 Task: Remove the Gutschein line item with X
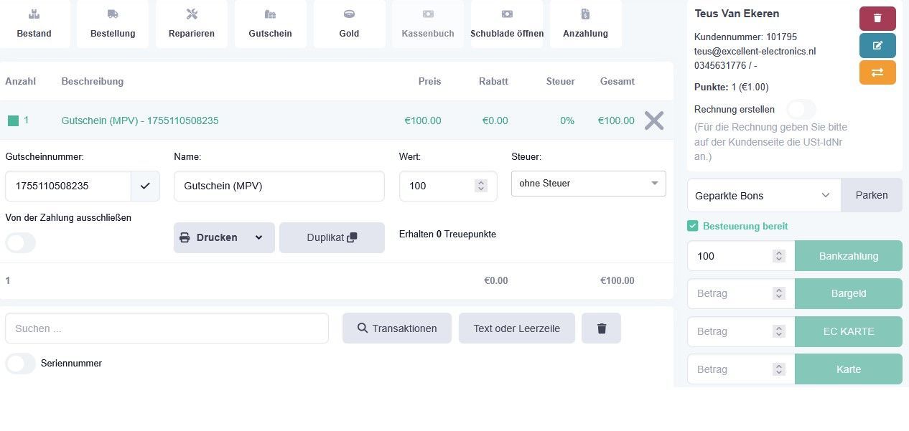654,120
